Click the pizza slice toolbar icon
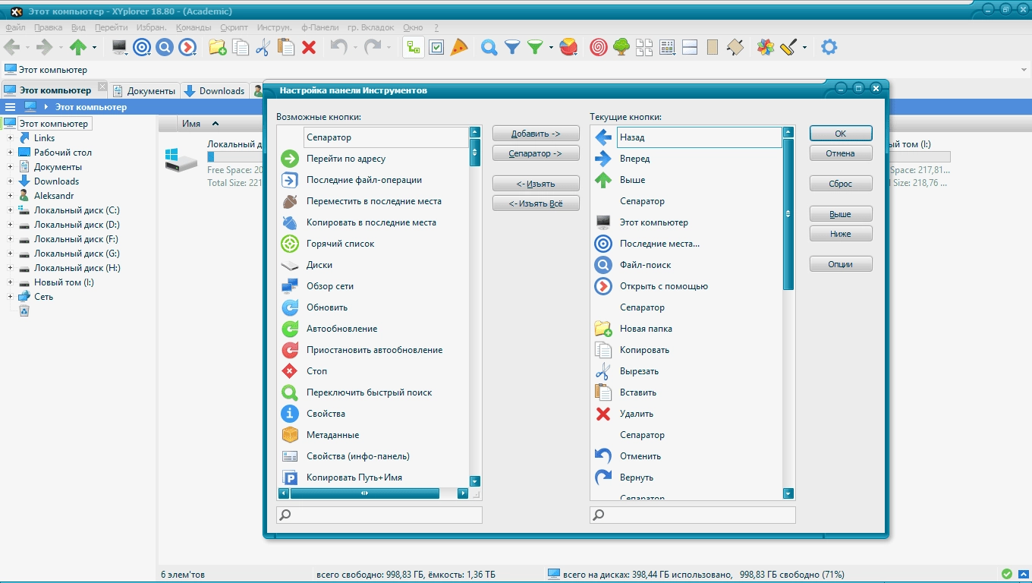Screen dimensions: 1032x583 [x=459, y=47]
